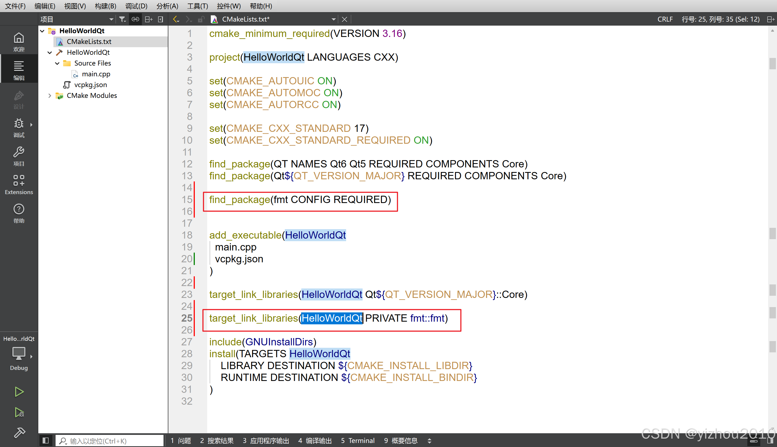Toggle synchronize with editor link icon

(x=135, y=19)
